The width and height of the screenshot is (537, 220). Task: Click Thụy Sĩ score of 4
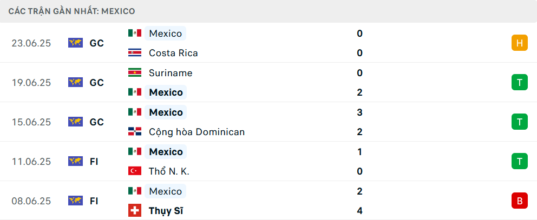click(359, 211)
